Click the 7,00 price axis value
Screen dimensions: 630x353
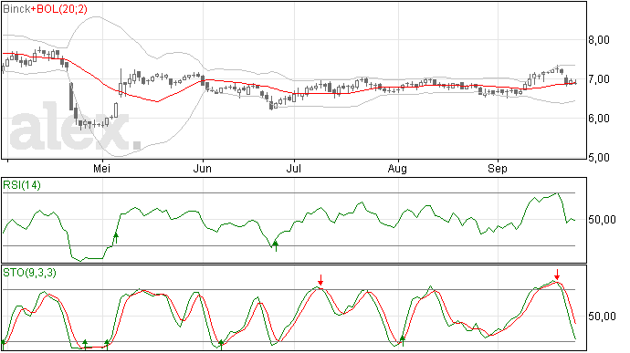[x=599, y=79]
